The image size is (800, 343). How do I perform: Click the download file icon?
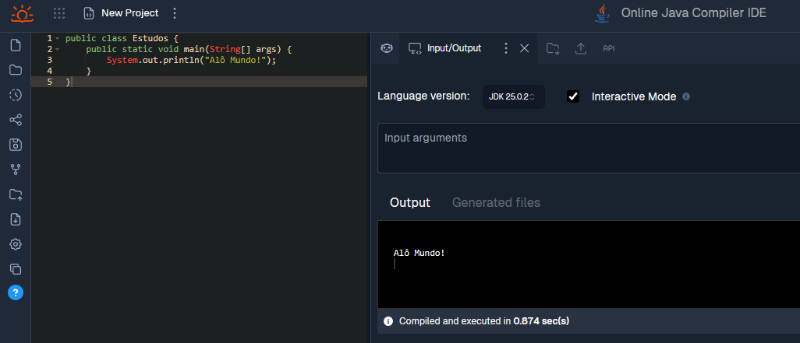[16, 219]
